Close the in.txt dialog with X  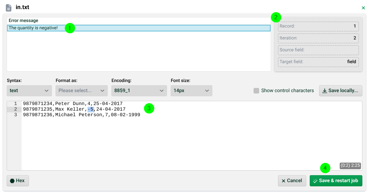click(363, 8)
